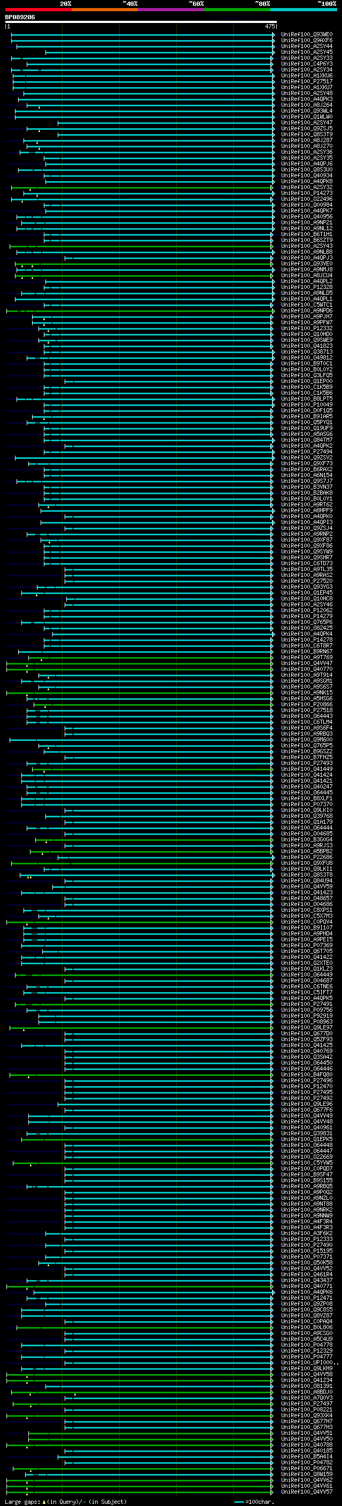Choose the UniRef100_Q41234 entry

(307, 1380)
